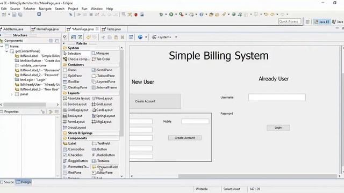Click Create Account button under New User

click(155, 101)
